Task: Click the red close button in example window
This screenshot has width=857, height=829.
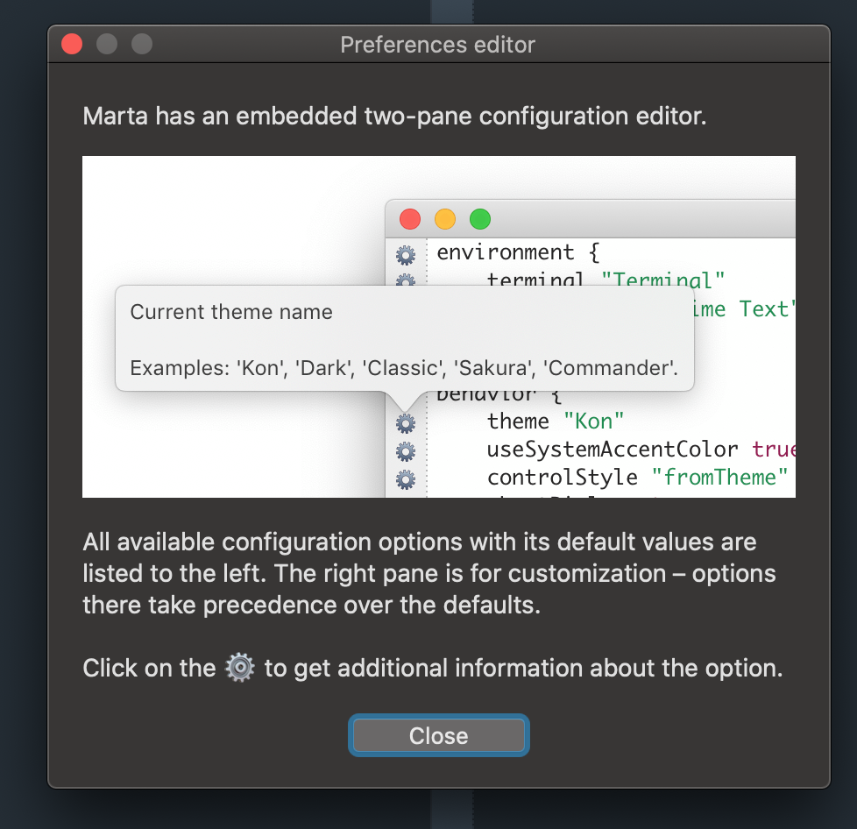Action: pos(409,219)
